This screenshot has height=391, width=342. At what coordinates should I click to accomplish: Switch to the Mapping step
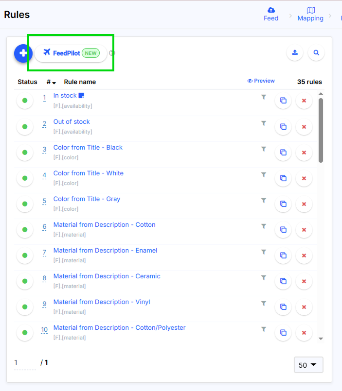[x=310, y=14]
